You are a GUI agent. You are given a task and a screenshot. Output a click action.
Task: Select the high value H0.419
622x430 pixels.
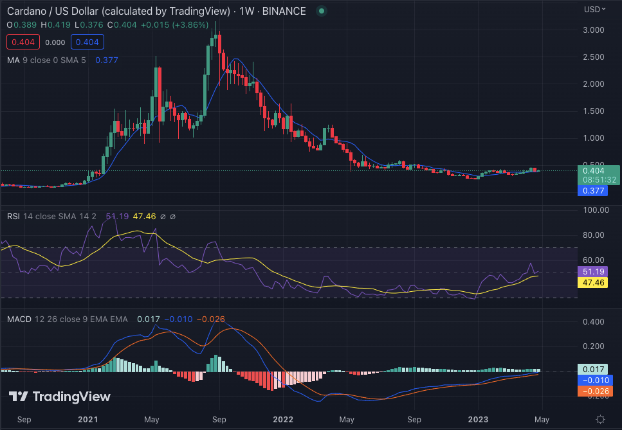click(55, 24)
